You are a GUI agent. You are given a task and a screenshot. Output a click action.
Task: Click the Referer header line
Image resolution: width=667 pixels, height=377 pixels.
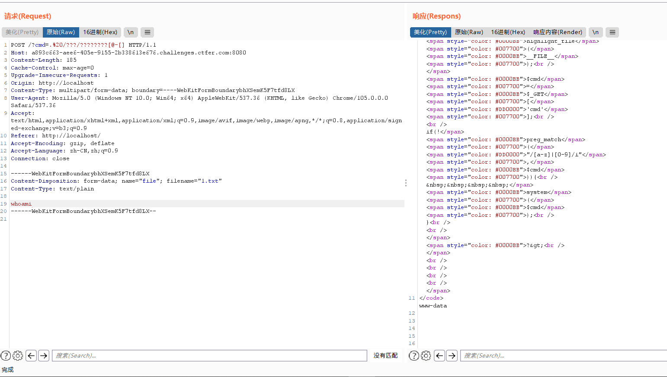[56, 136]
